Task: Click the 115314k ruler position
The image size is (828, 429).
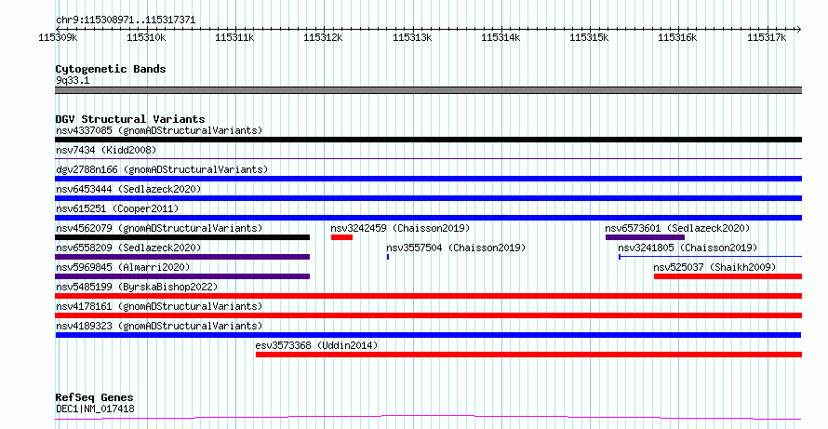Action: click(x=501, y=37)
